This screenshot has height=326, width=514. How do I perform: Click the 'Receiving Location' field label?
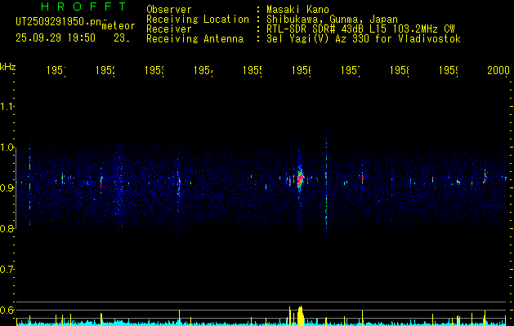tap(198, 20)
